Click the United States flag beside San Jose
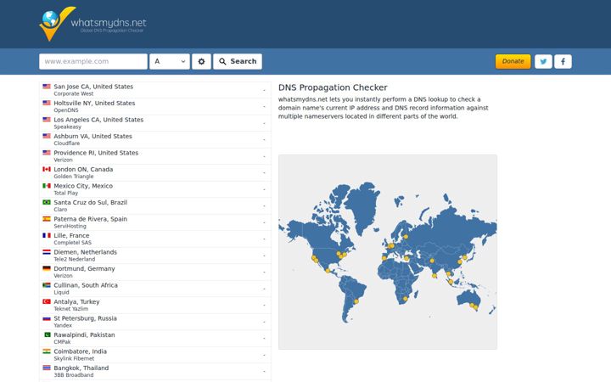 coord(47,86)
